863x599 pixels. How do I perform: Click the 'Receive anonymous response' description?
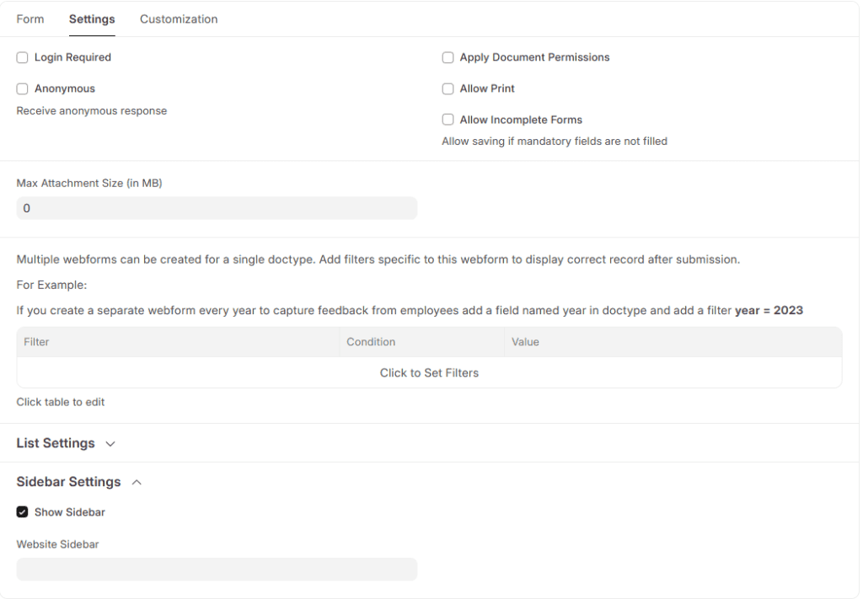[x=92, y=111]
